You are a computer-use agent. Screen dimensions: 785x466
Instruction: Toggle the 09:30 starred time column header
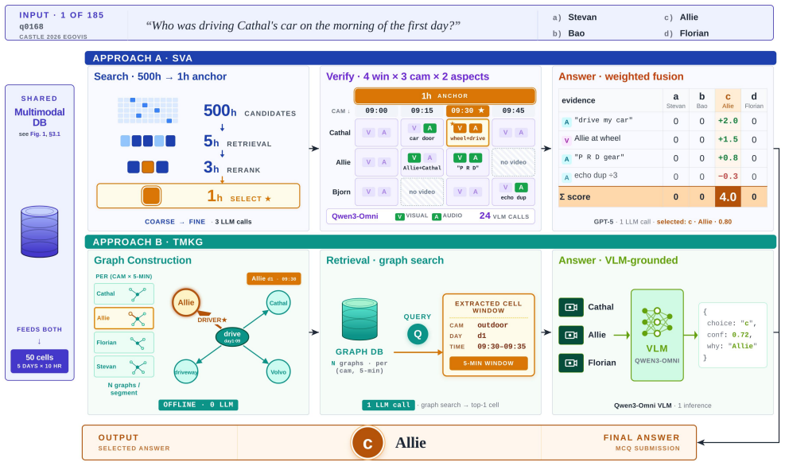point(467,111)
